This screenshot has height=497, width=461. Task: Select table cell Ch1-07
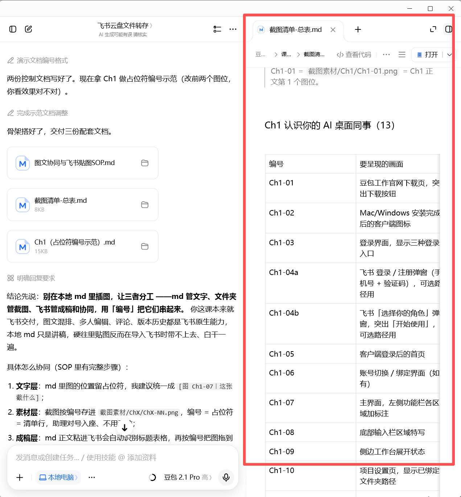pyautogui.click(x=310, y=408)
